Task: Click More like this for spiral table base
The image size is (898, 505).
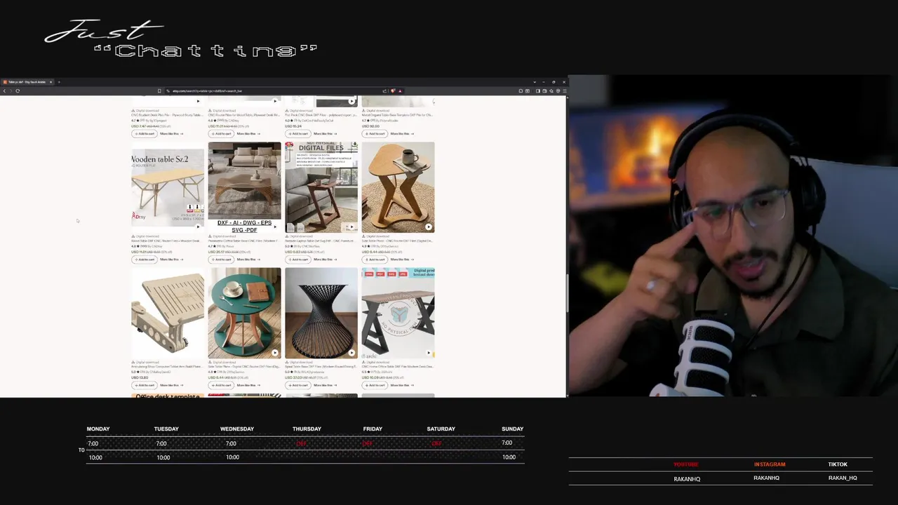Action: (326, 385)
